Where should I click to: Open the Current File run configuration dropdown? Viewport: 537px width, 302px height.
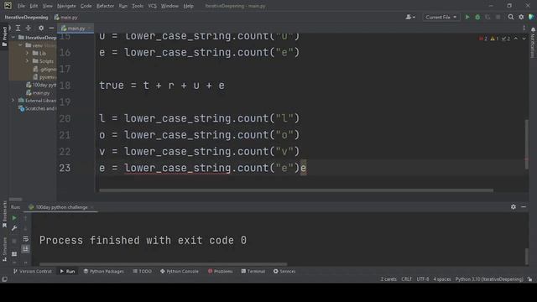click(441, 17)
